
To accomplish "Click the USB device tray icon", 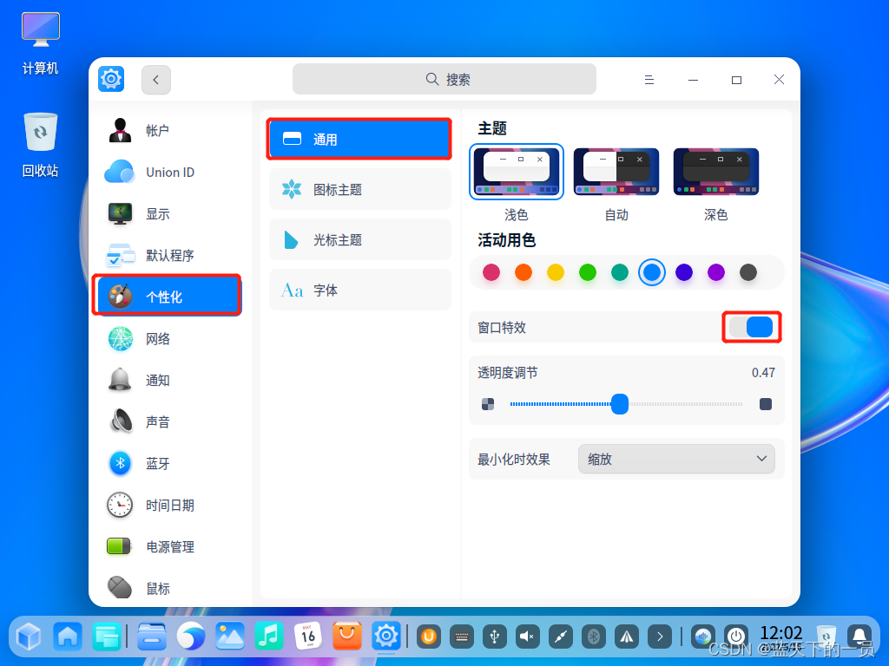I will 494,637.
